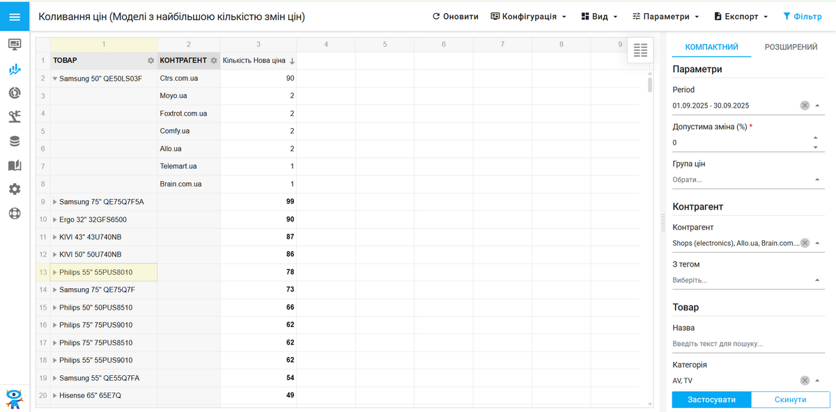
Task: Select the chart analytics sidebar icon
Action: tap(15, 69)
